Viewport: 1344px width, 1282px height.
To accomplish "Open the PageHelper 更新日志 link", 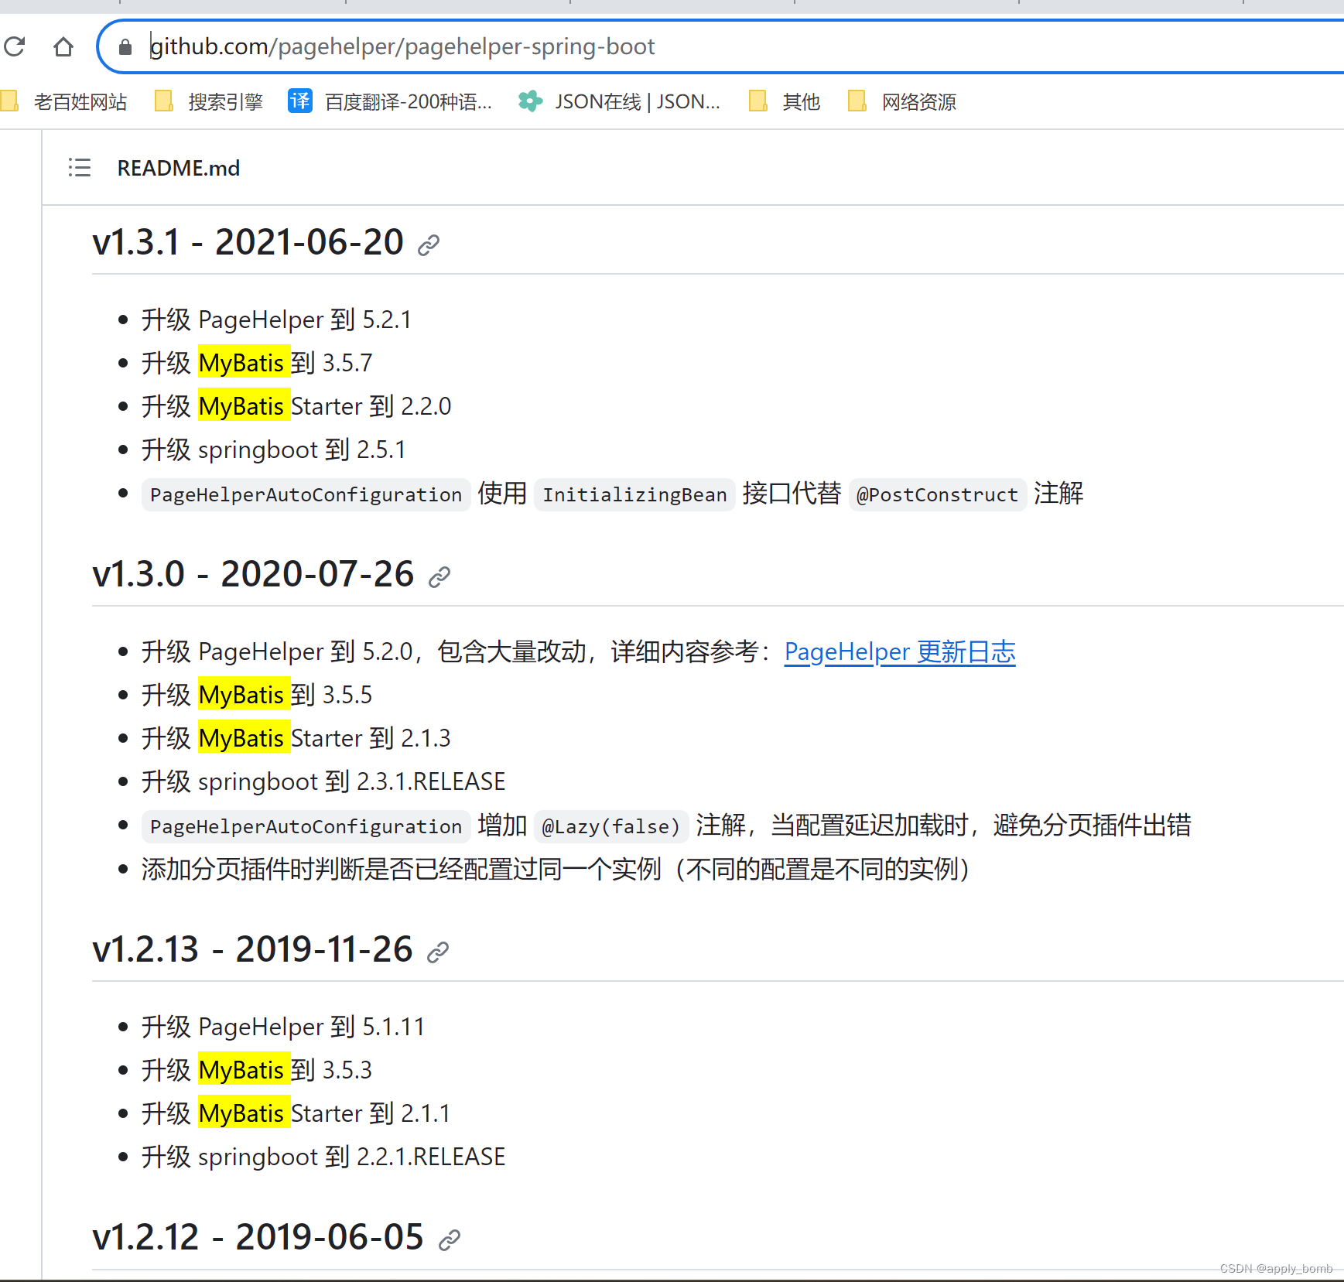I will pos(899,653).
